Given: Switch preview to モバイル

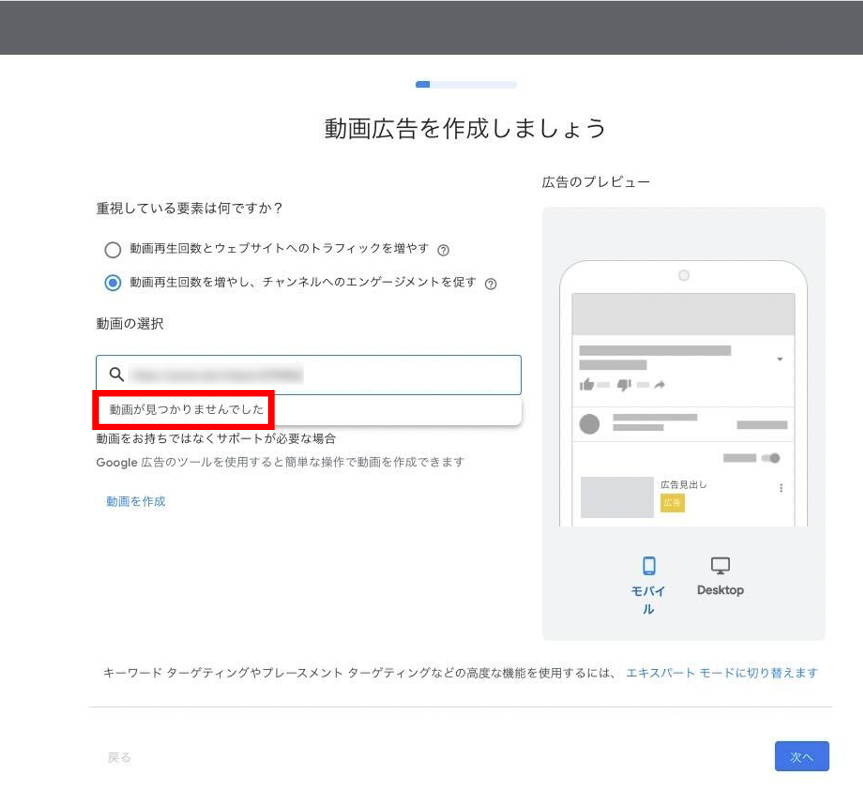Looking at the screenshot, I should click(649, 581).
